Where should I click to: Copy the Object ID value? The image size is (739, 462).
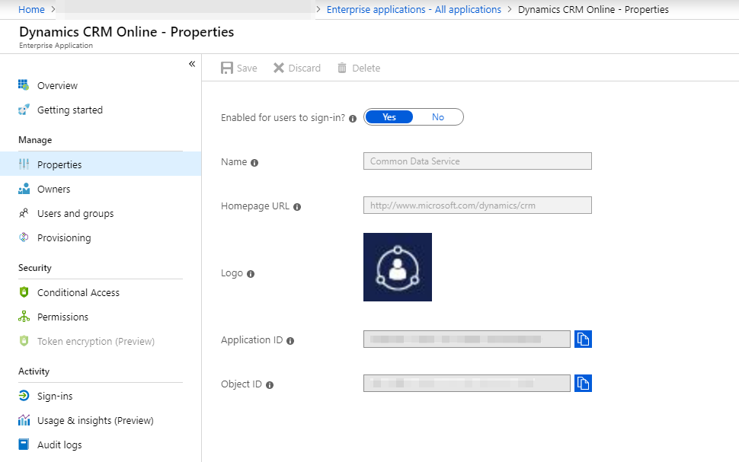click(x=583, y=384)
